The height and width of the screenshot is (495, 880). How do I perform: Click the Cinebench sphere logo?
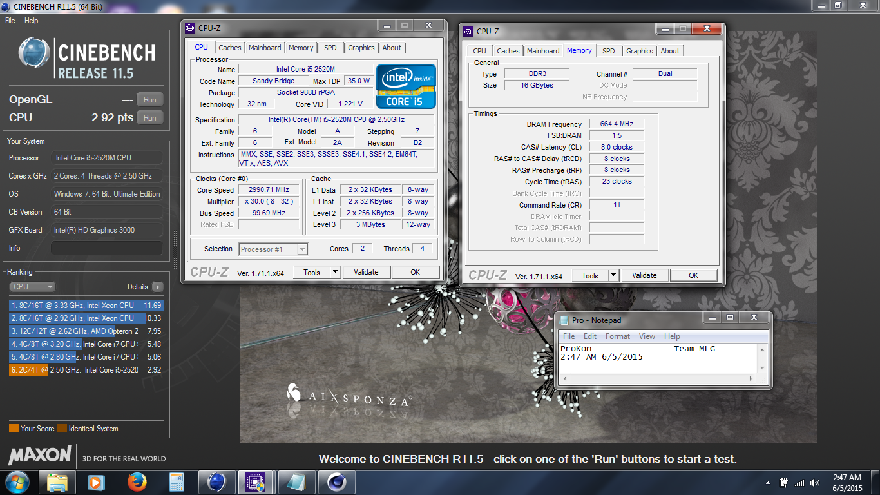tap(34, 53)
